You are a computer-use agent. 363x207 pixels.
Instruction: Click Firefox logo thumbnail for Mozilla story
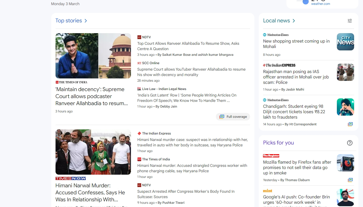pyautogui.click(x=345, y=163)
